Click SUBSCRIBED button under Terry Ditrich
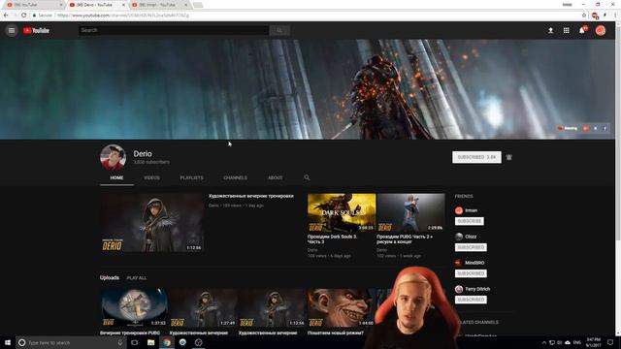621x349 pixels. point(471,300)
